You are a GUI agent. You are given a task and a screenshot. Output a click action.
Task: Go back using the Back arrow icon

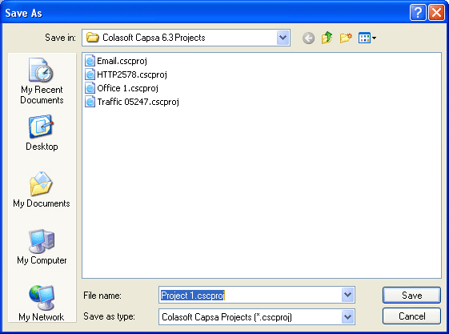pyautogui.click(x=308, y=38)
